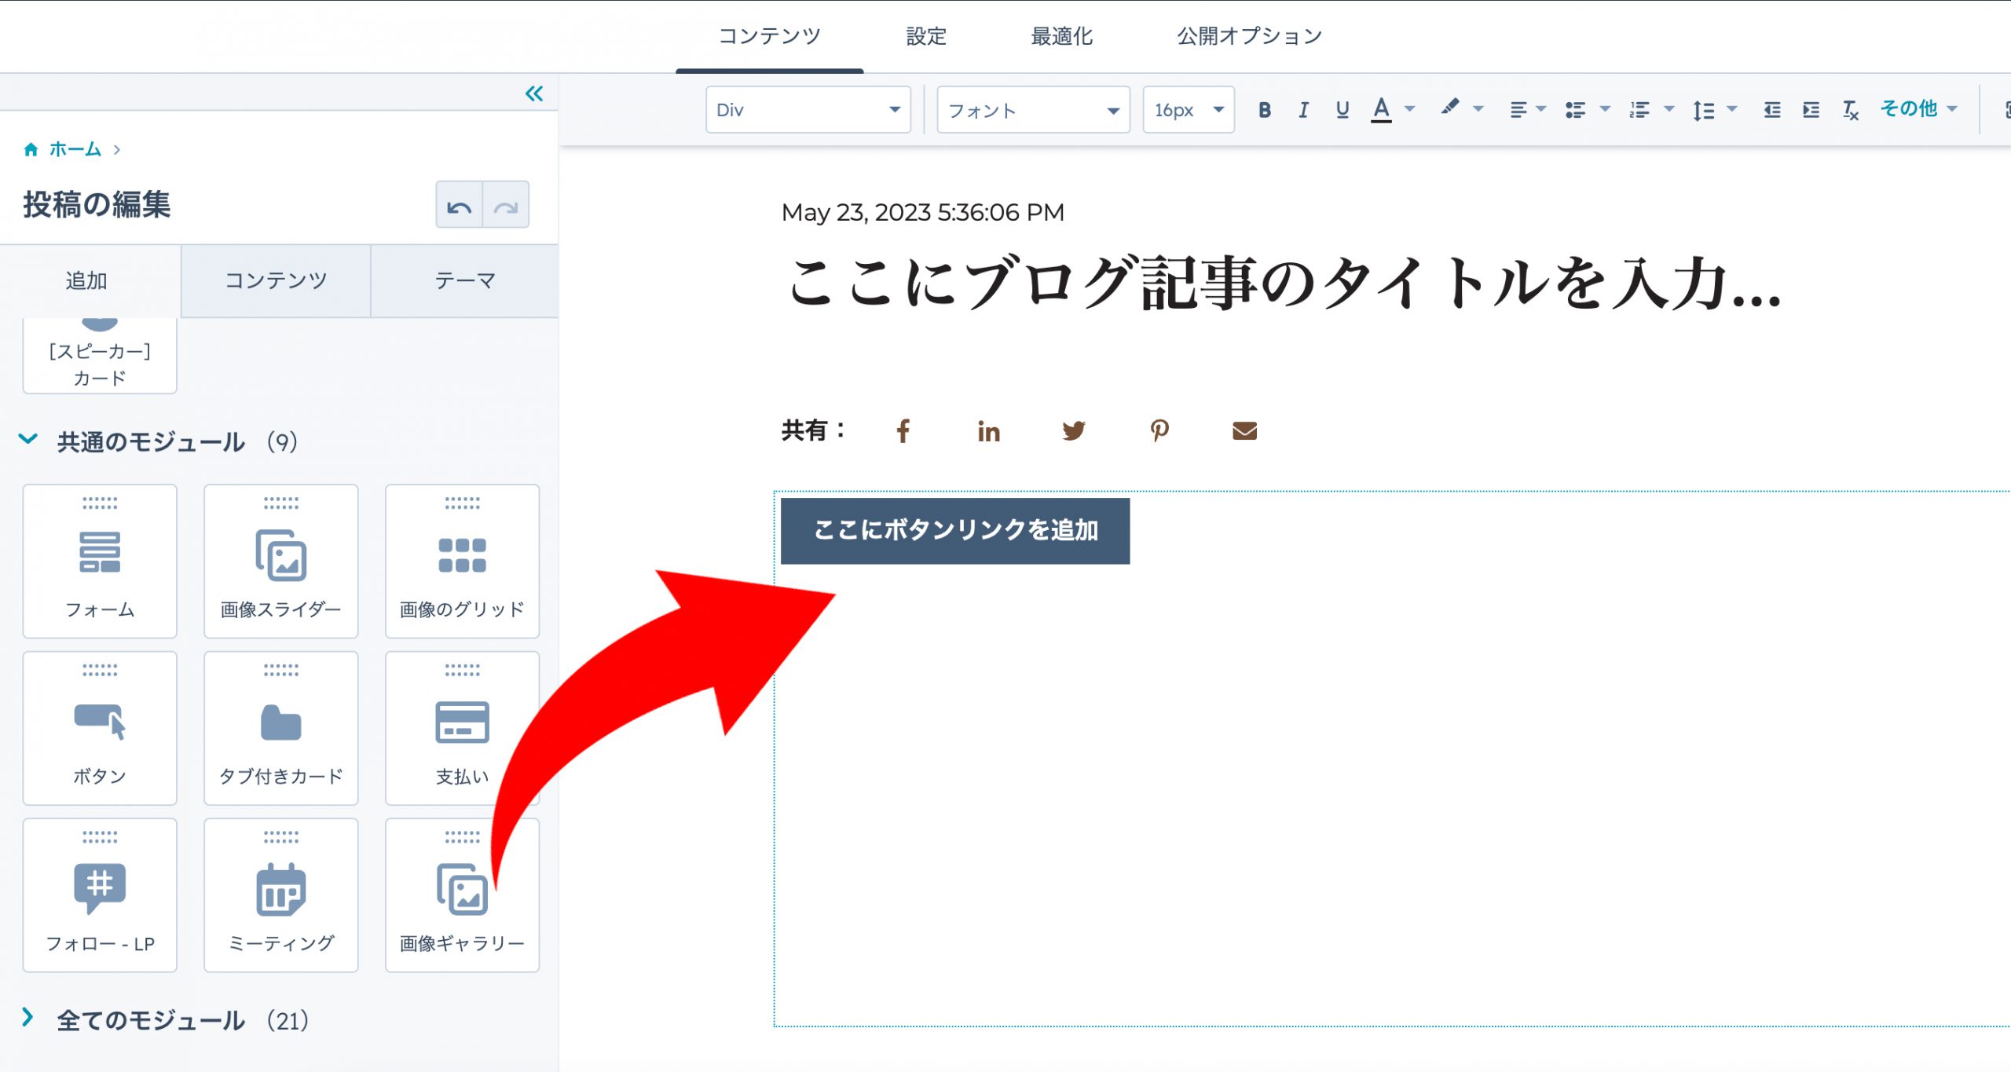Image resolution: width=2011 pixels, height=1072 pixels.
Task: Share via the LinkedIn icon
Action: pyautogui.click(x=989, y=431)
